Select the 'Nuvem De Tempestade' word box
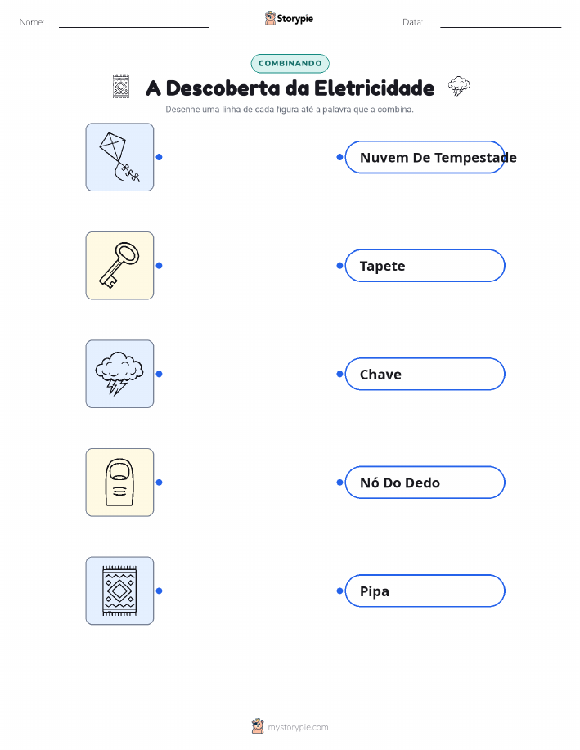The image size is (580, 750). [425, 157]
